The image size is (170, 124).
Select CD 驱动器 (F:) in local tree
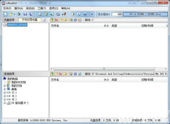pyautogui.click(x=20, y=103)
